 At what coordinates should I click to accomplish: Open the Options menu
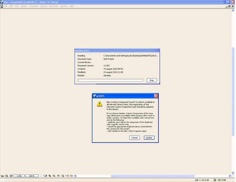(44, 6)
